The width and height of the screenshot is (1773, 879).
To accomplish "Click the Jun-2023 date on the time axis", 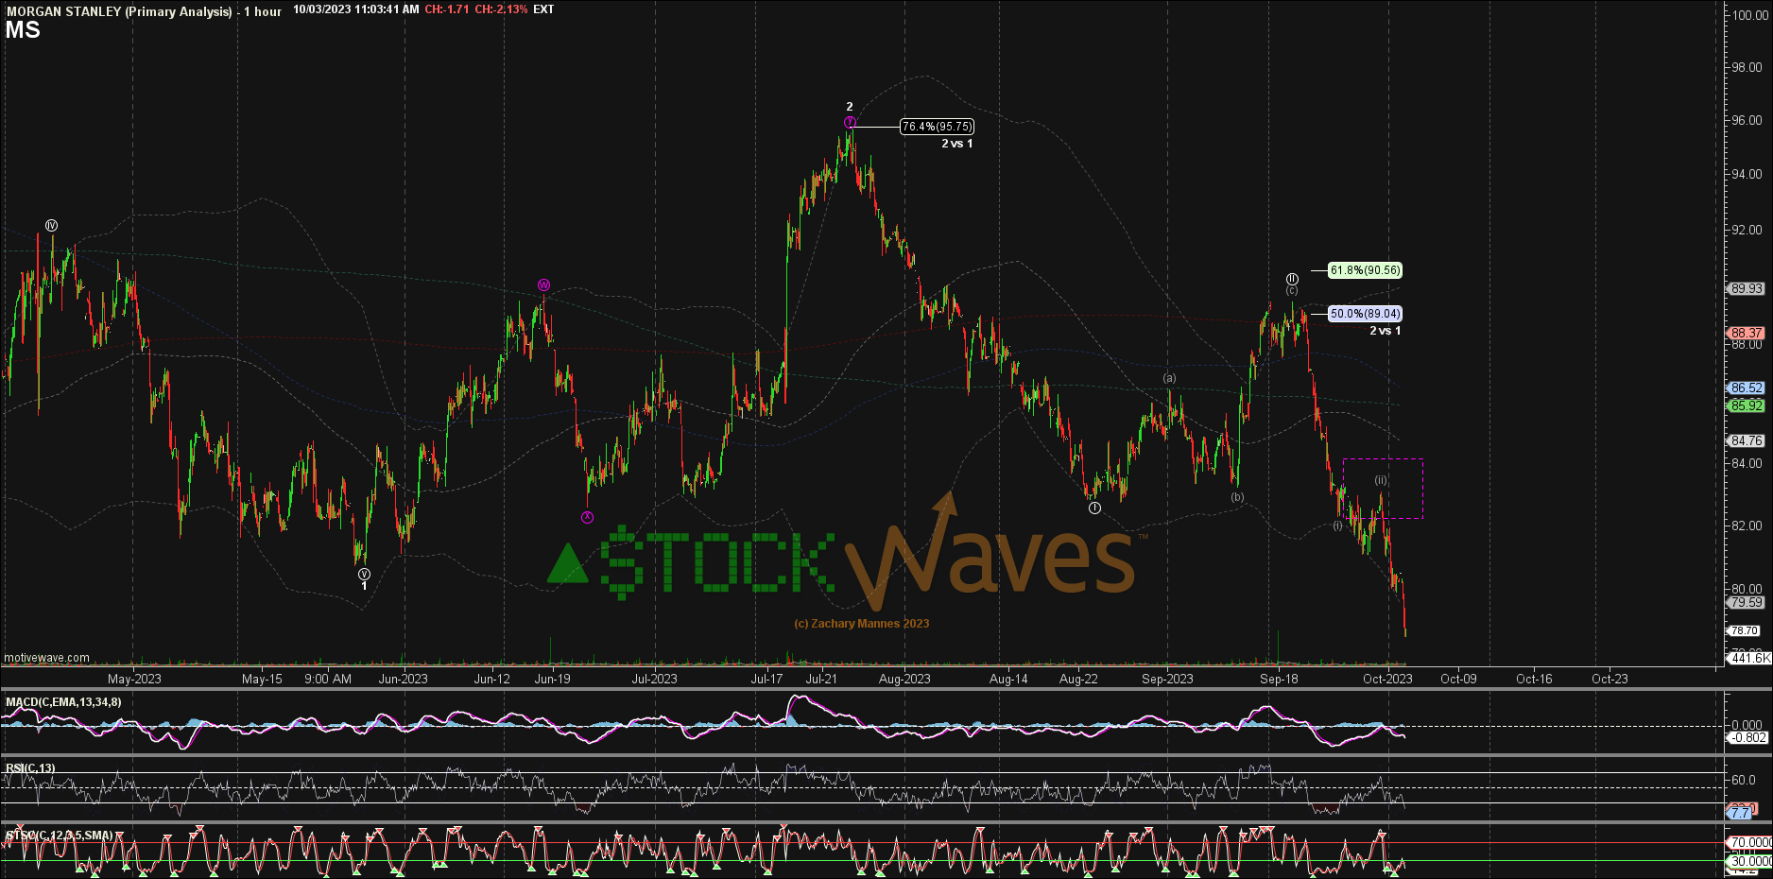I will pos(403,679).
